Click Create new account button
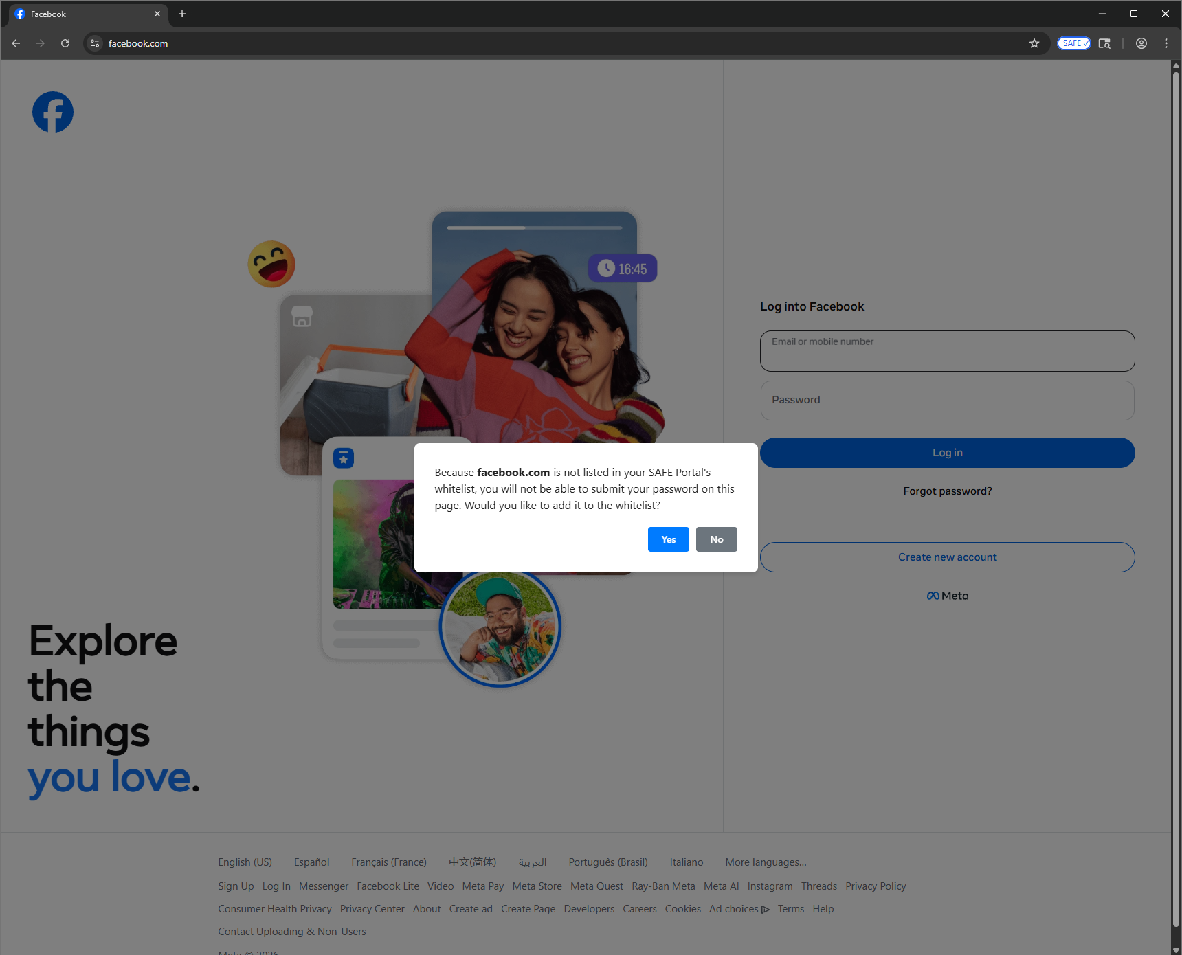This screenshot has height=955, width=1182. pos(947,557)
